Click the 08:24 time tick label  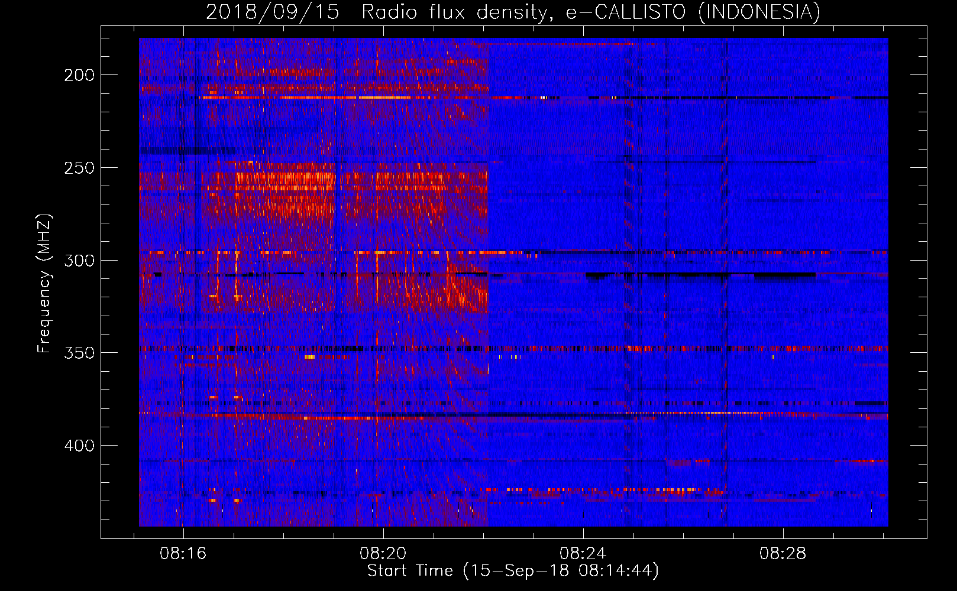pos(583,554)
